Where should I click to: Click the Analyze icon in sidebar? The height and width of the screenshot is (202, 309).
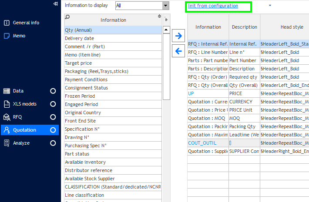point(7,143)
